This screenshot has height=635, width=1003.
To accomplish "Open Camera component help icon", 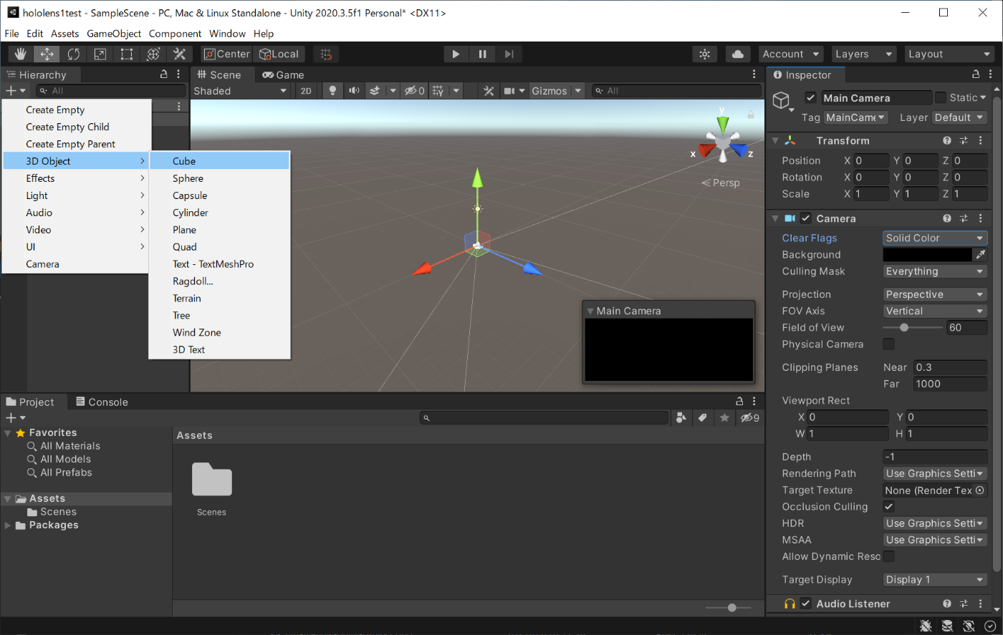I will [x=947, y=218].
